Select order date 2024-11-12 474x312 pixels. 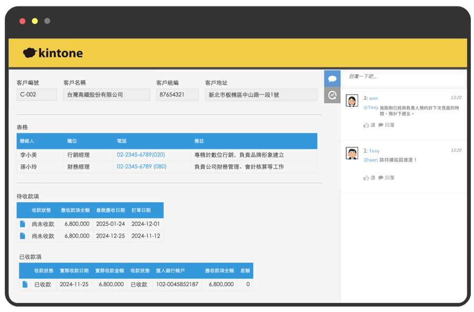pyautogui.click(x=146, y=236)
